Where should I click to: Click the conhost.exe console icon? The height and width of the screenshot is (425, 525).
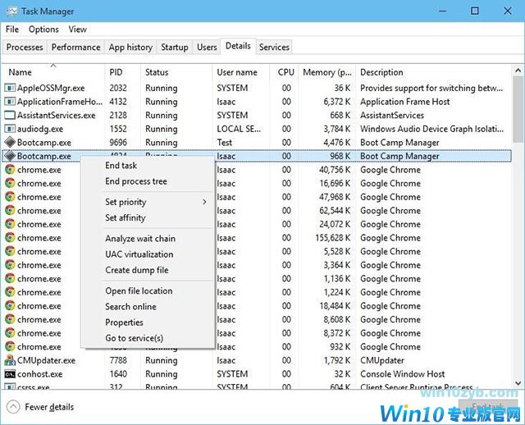point(10,374)
